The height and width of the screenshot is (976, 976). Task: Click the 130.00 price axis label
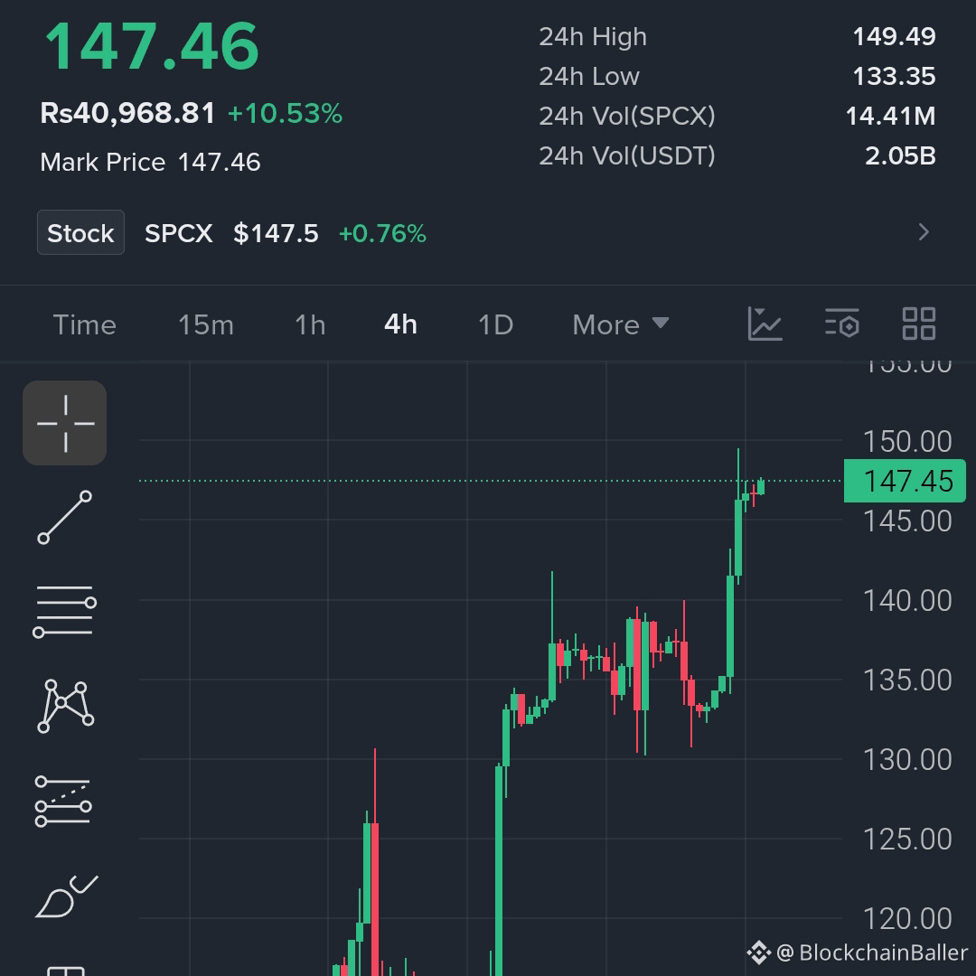pyautogui.click(x=907, y=760)
